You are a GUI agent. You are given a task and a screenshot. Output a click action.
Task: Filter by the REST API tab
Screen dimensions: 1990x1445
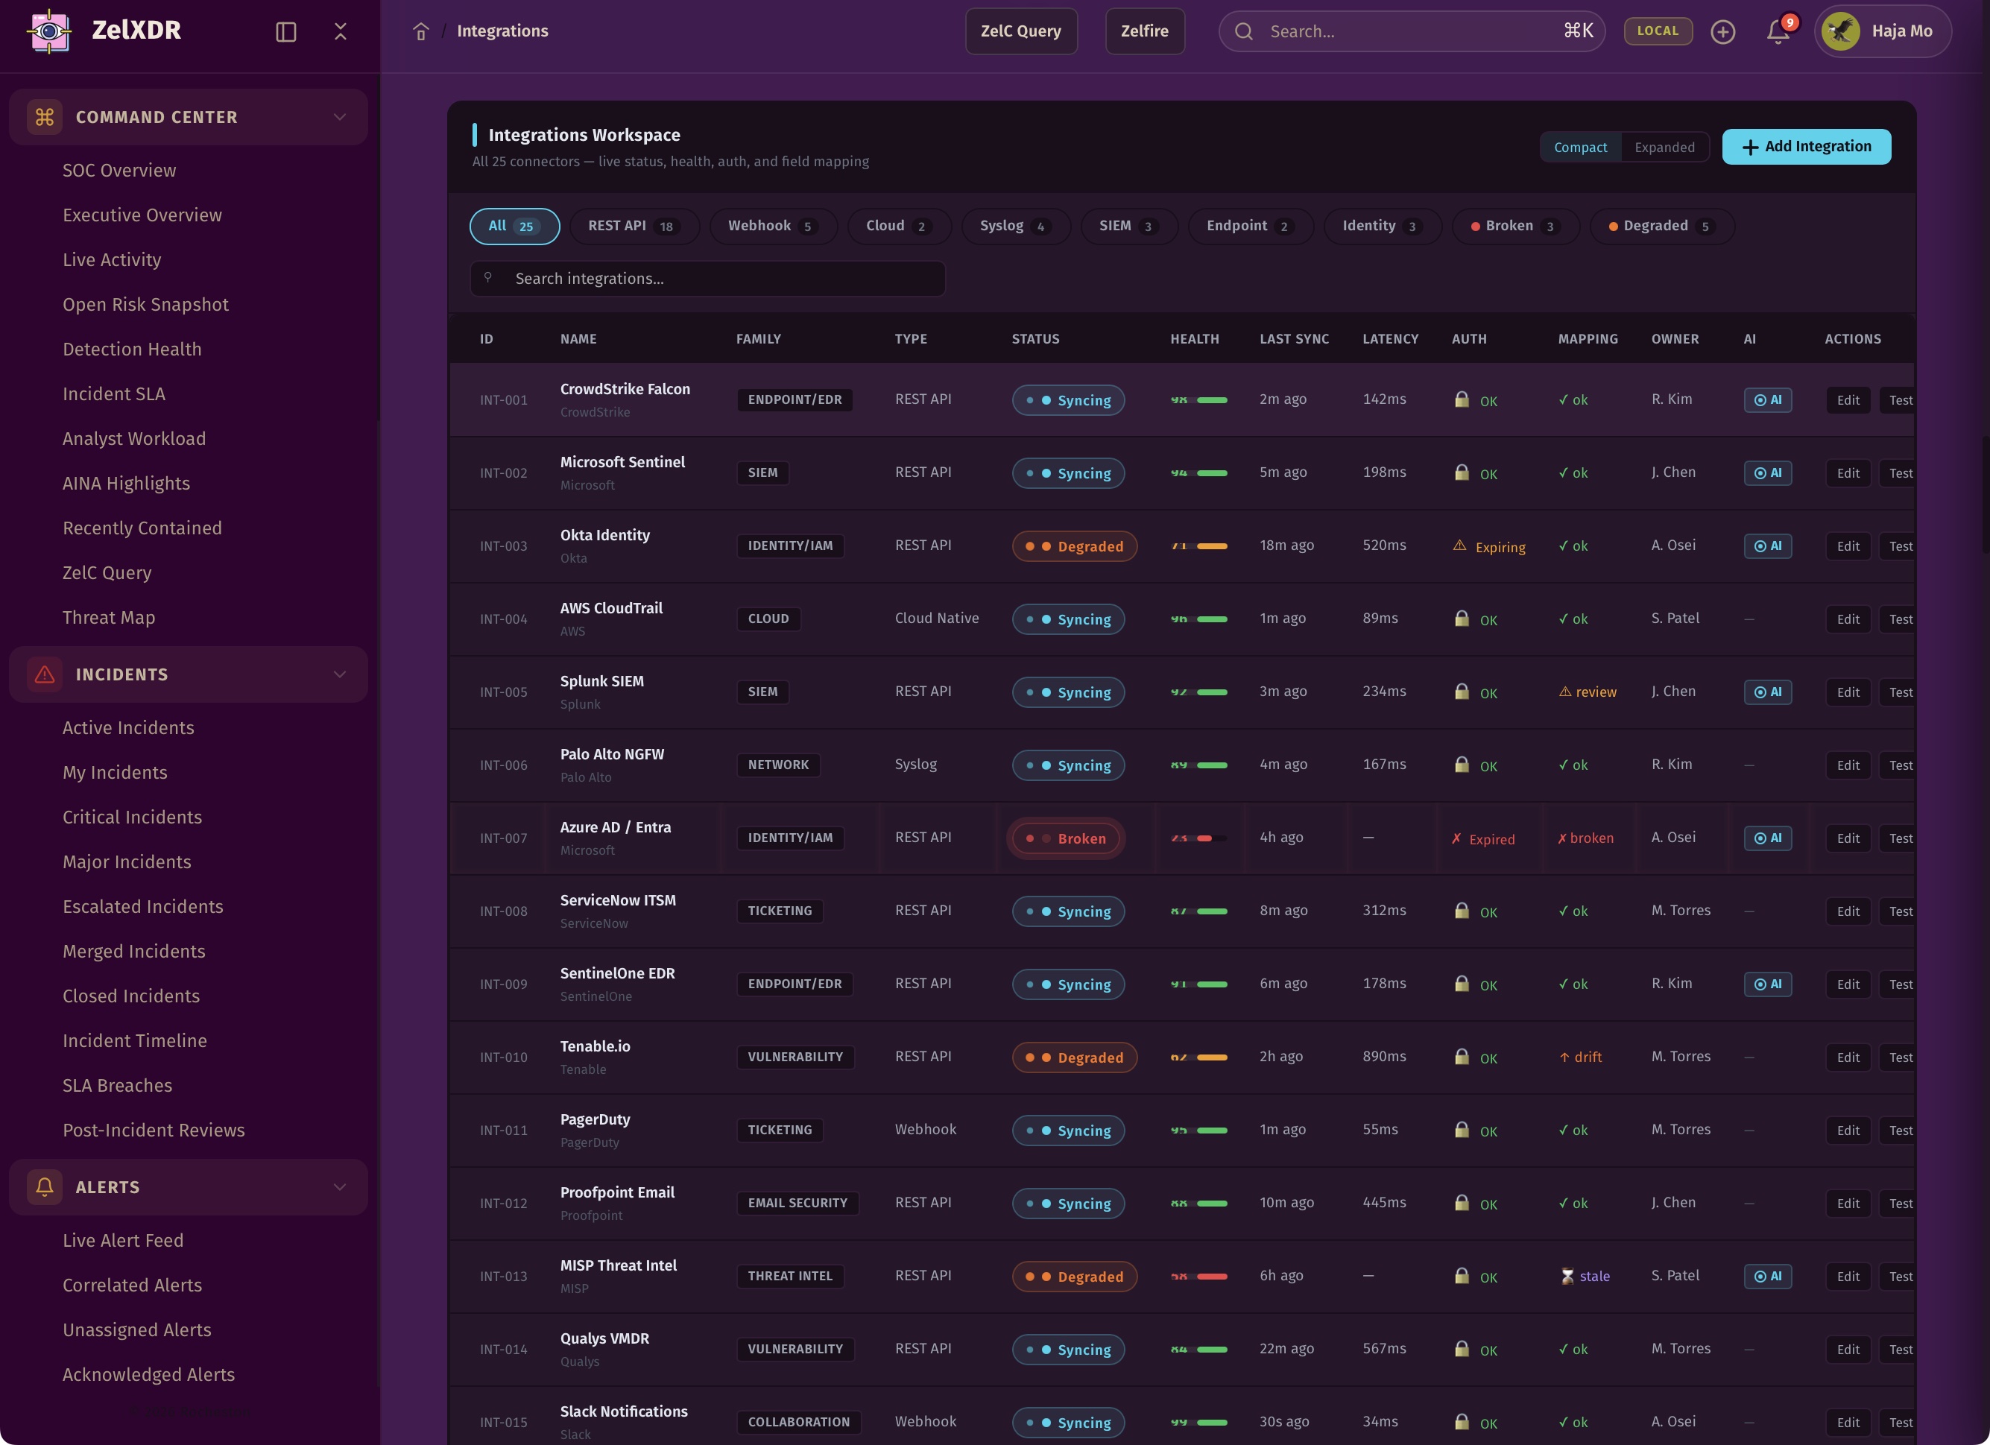tap(632, 227)
